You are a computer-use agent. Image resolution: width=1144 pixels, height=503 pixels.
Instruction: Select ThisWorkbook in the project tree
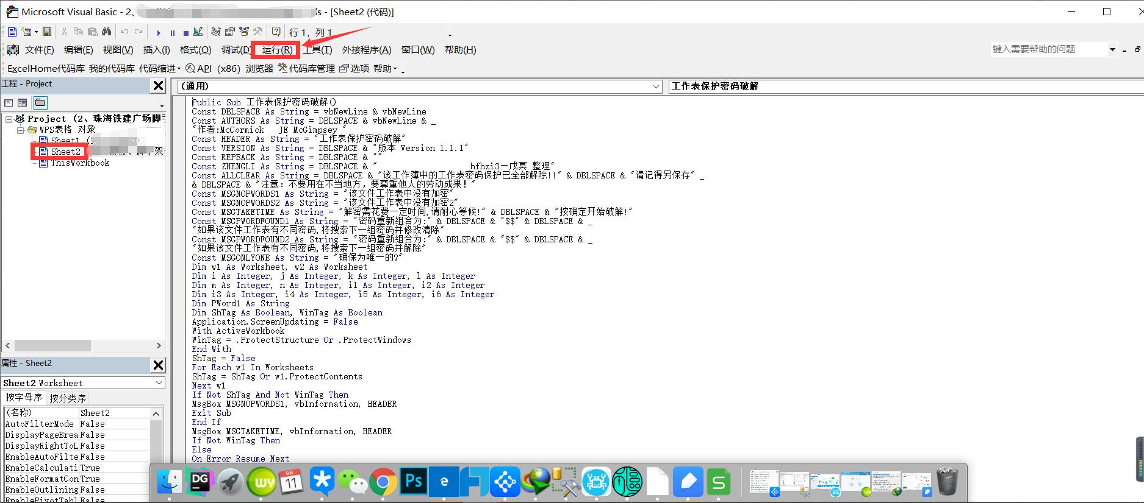pos(80,163)
